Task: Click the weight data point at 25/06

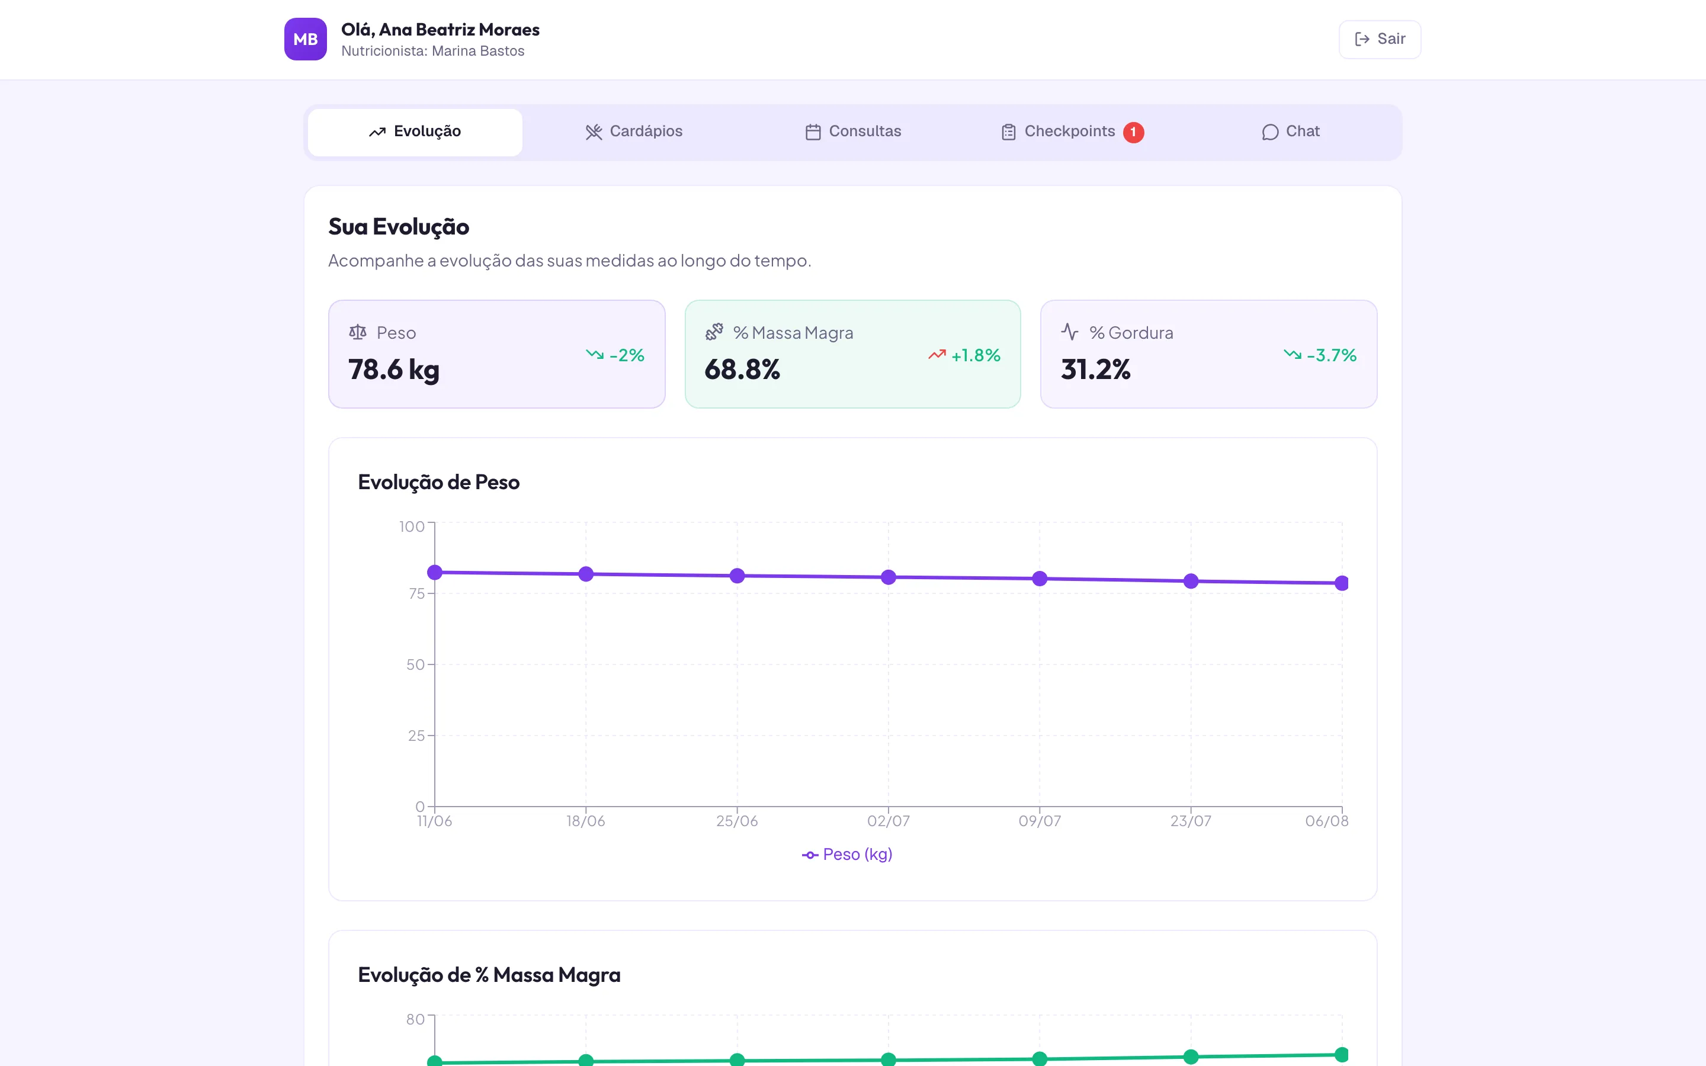Action: 737,576
